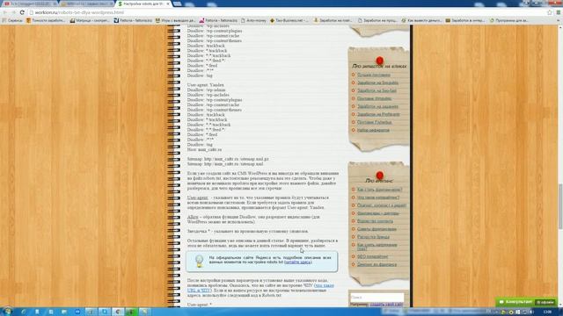Open a new tab with the new-tab button
Viewport: 563px width, 316px height.
[178, 4]
